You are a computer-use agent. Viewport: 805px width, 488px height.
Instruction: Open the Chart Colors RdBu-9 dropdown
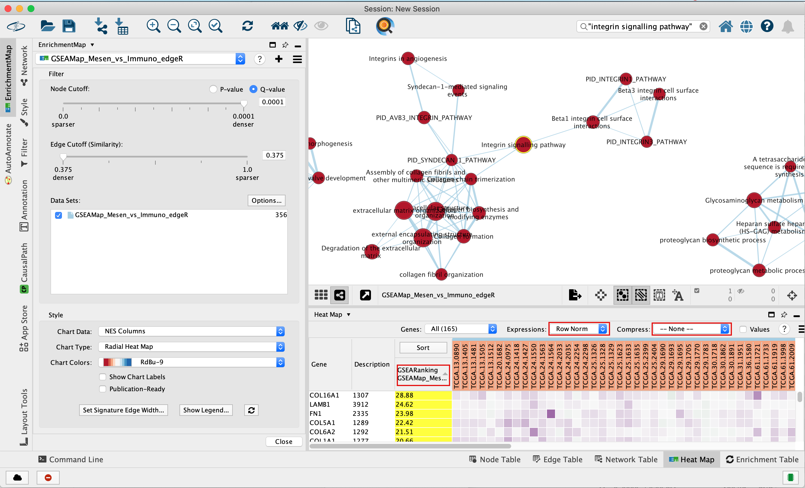[x=192, y=362]
